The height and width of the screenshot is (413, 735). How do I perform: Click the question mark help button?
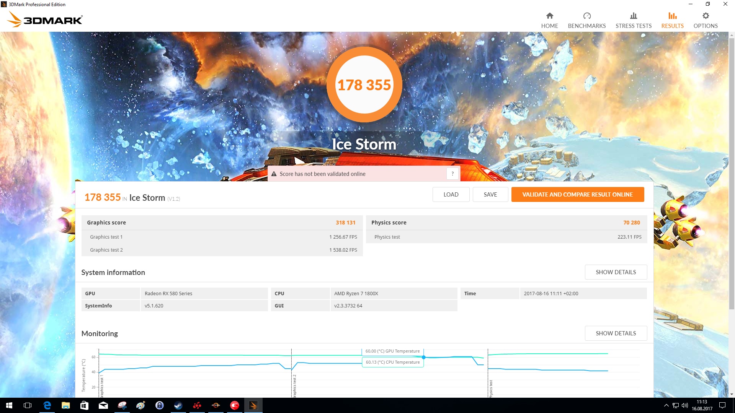(452, 174)
